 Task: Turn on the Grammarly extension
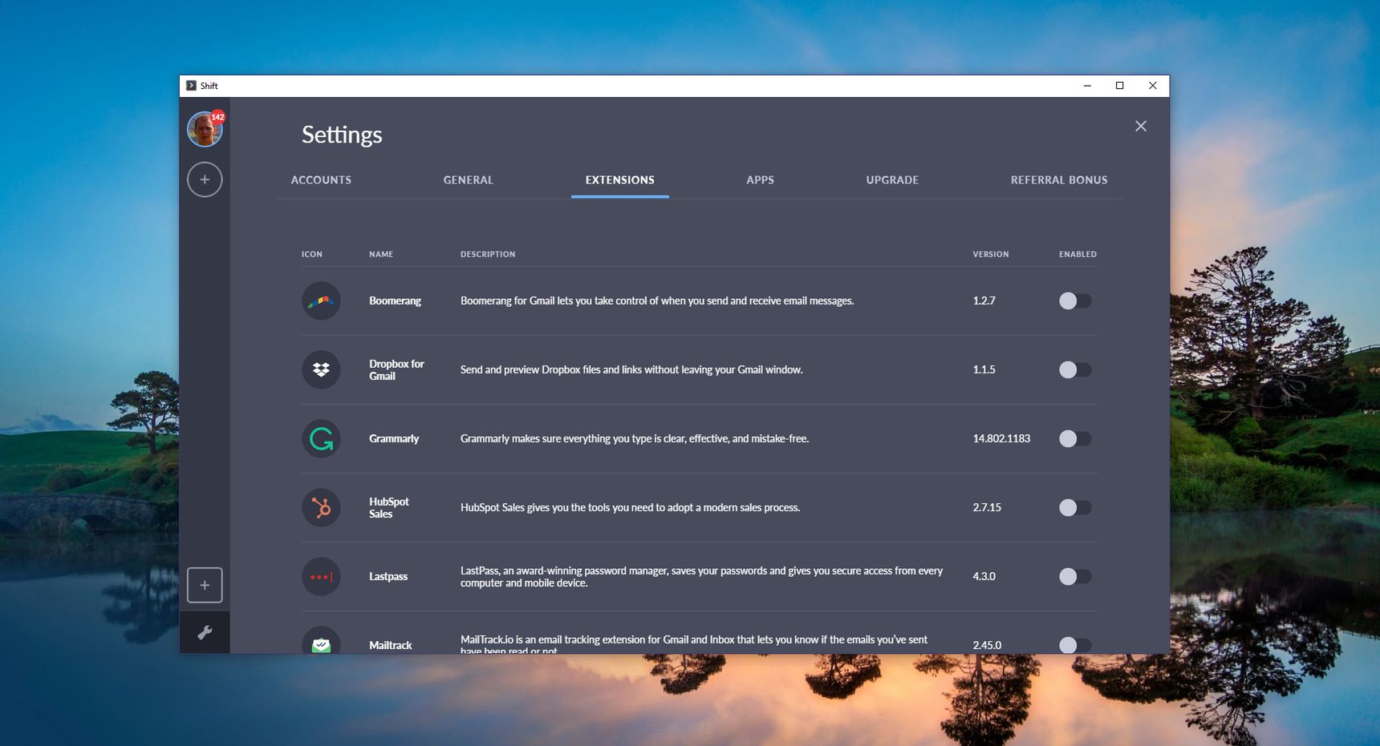[x=1075, y=438]
